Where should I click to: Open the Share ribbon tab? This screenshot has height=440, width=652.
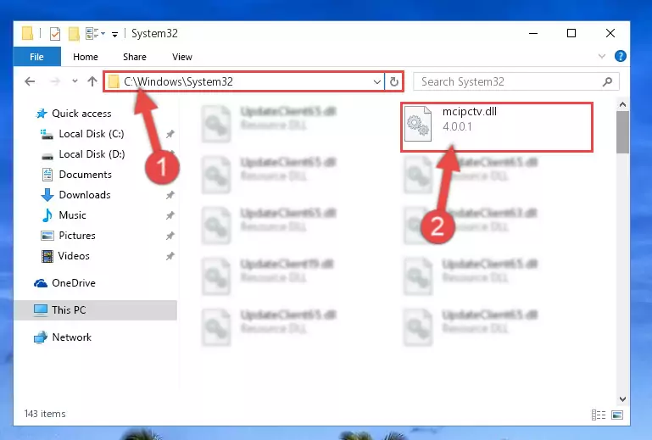(x=134, y=57)
